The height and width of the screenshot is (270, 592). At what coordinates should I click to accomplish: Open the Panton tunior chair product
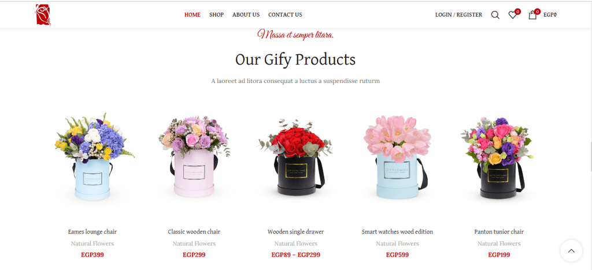point(499,231)
